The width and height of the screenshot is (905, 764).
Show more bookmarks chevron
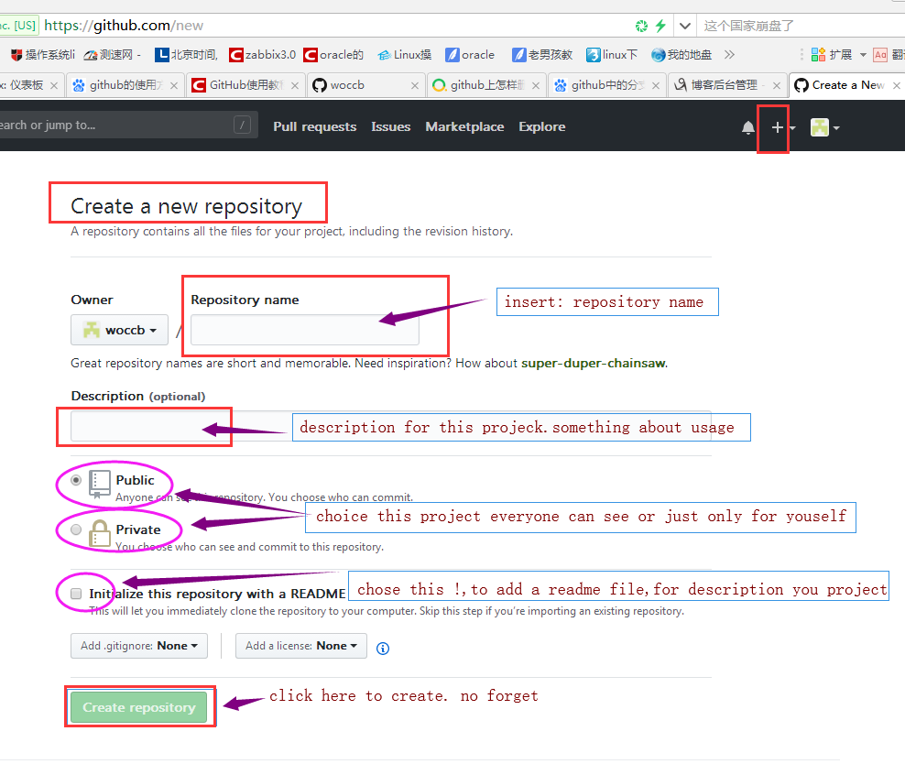[x=729, y=54]
